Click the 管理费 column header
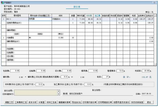This screenshot has height=108, width=159. click(x=126, y=16)
